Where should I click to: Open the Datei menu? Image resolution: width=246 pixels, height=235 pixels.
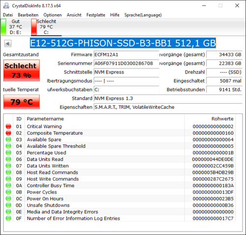8,15
